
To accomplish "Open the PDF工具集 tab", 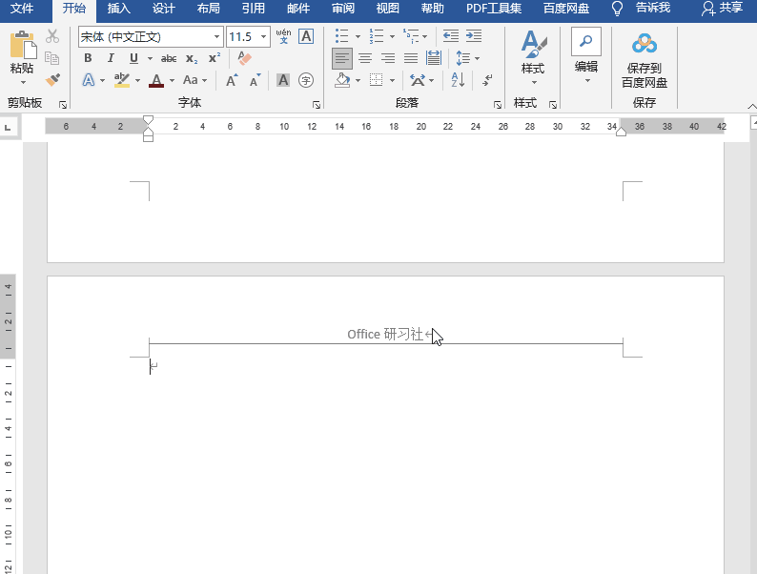I will point(494,9).
